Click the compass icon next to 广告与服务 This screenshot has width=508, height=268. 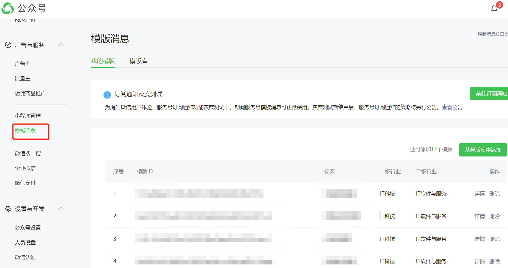point(8,45)
